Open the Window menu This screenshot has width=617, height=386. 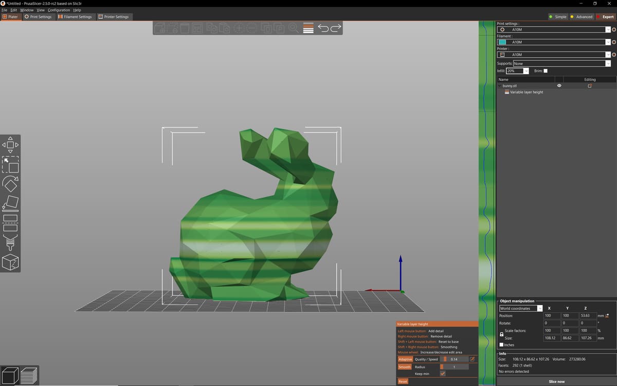[27, 10]
